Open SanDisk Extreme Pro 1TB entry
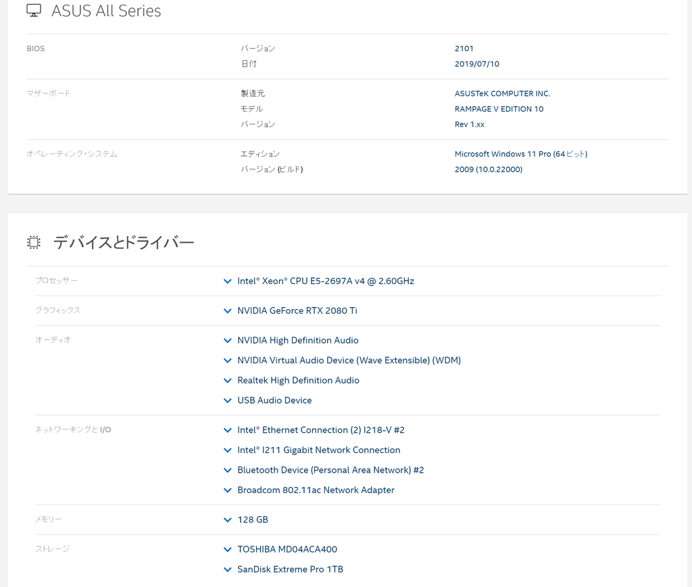692x587 pixels. (291, 569)
